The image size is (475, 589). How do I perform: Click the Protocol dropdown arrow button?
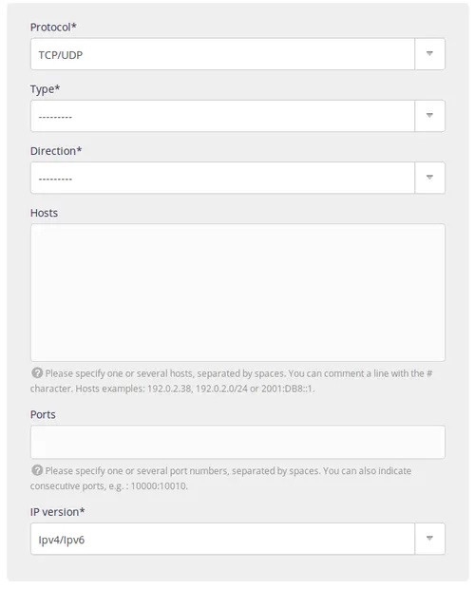[x=430, y=54]
